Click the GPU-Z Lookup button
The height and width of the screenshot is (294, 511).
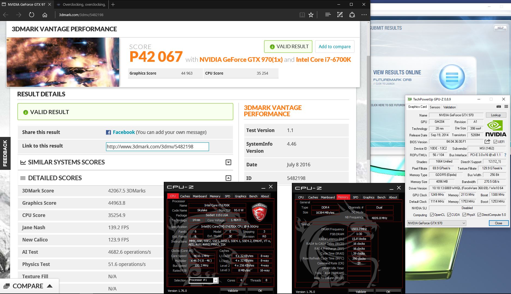496,115
